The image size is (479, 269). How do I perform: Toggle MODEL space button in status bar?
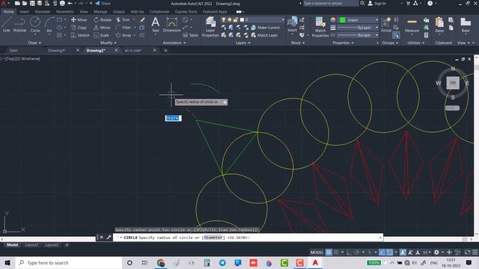tap(317, 253)
